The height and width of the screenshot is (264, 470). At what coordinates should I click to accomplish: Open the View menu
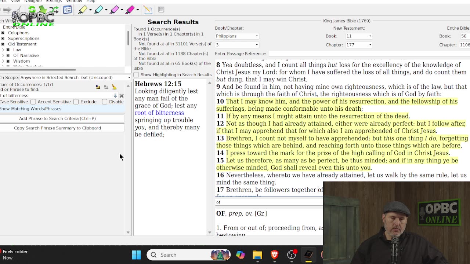[15, 1]
